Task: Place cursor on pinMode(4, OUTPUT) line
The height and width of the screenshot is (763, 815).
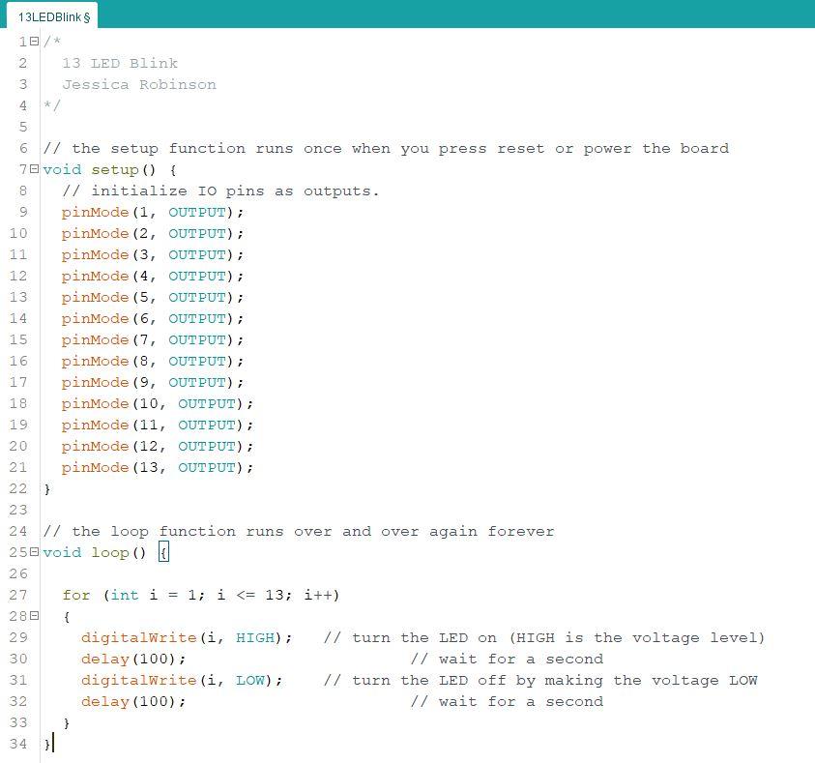Action: (153, 276)
